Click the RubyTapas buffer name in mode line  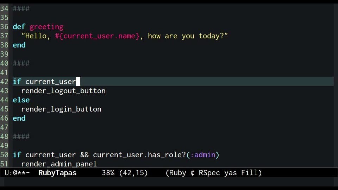(x=57, y=173)
